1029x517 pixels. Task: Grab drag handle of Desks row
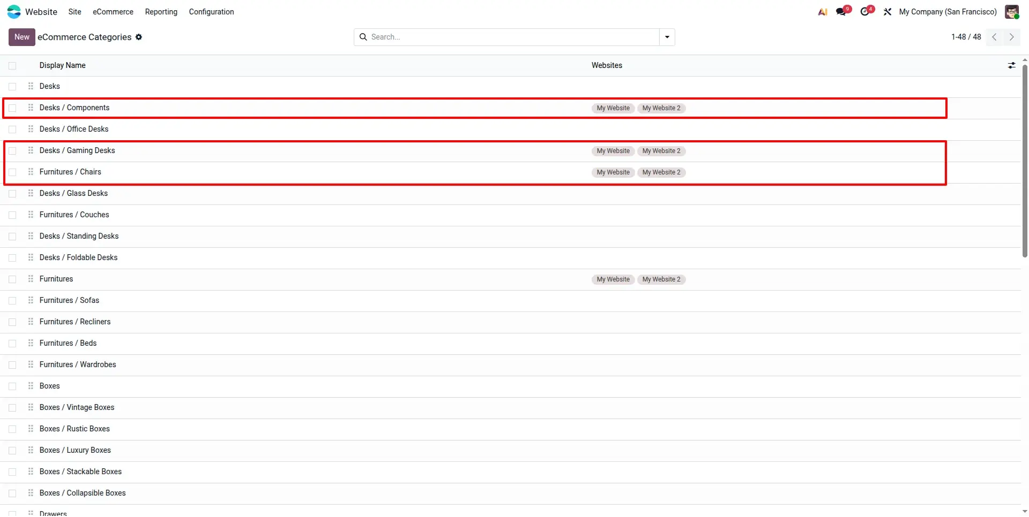(31, 86)
